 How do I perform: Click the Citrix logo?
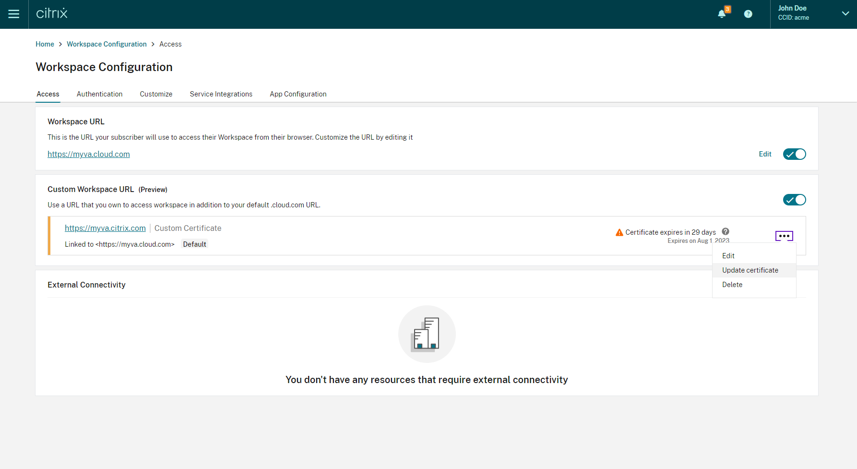tap(52, 13)
